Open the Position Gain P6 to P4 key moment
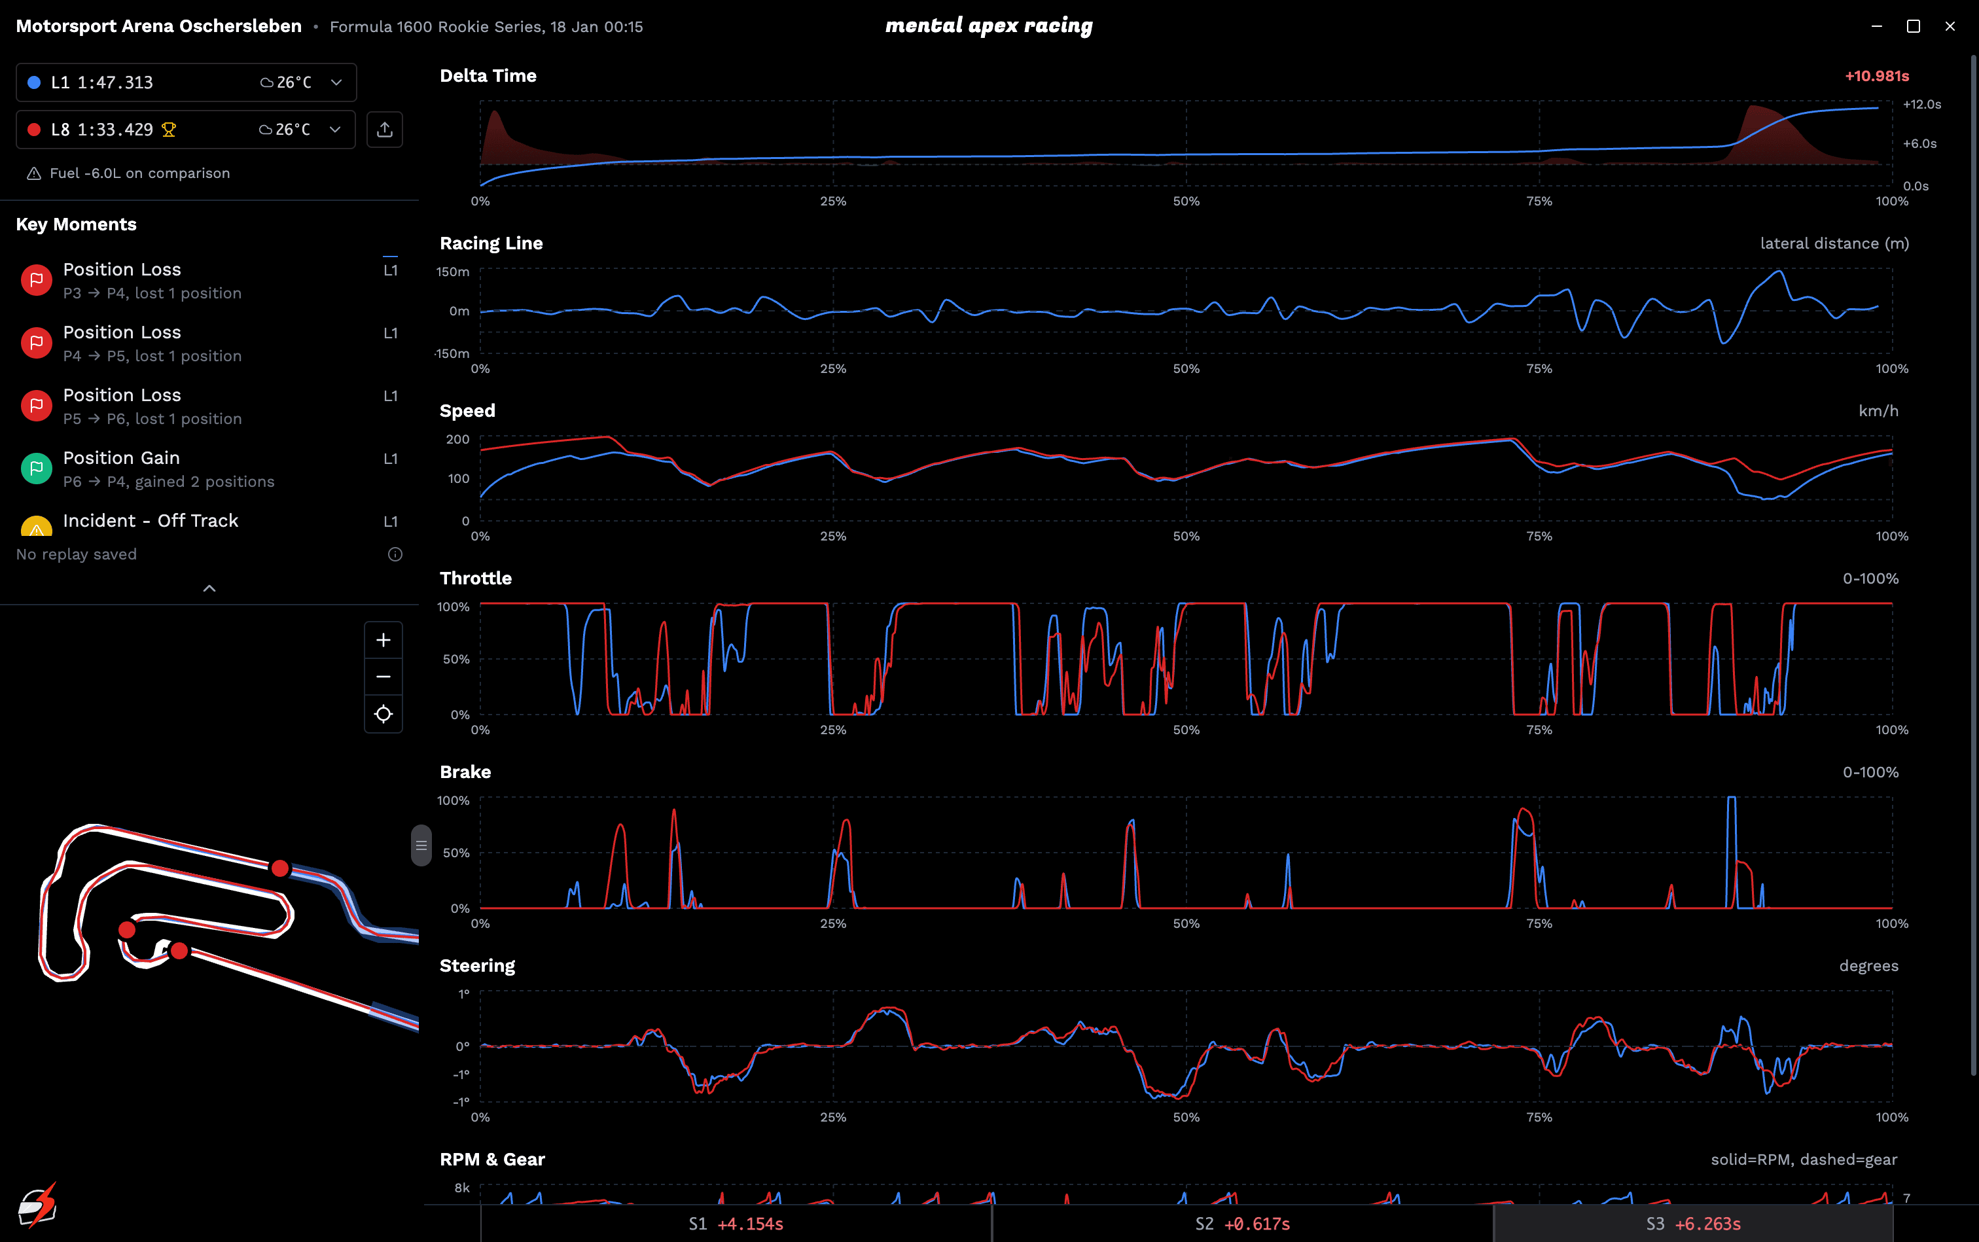The height and width of the screenshot is (1242, 1979). point(168,469)
